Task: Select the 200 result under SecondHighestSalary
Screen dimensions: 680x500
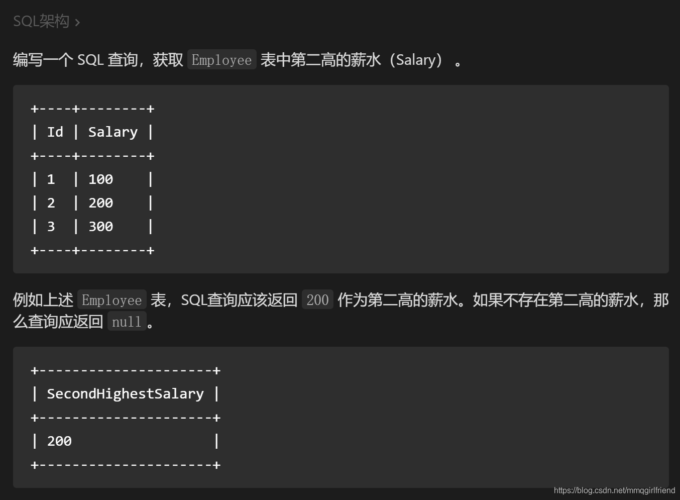Action: (59, 441)
